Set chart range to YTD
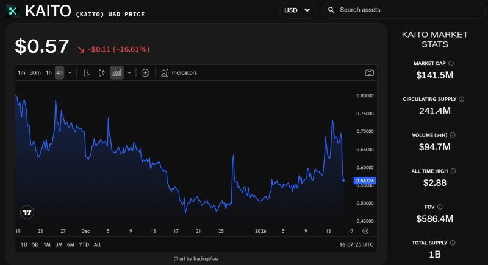This screenshot has height=265, width=488. tap(84, 244)
